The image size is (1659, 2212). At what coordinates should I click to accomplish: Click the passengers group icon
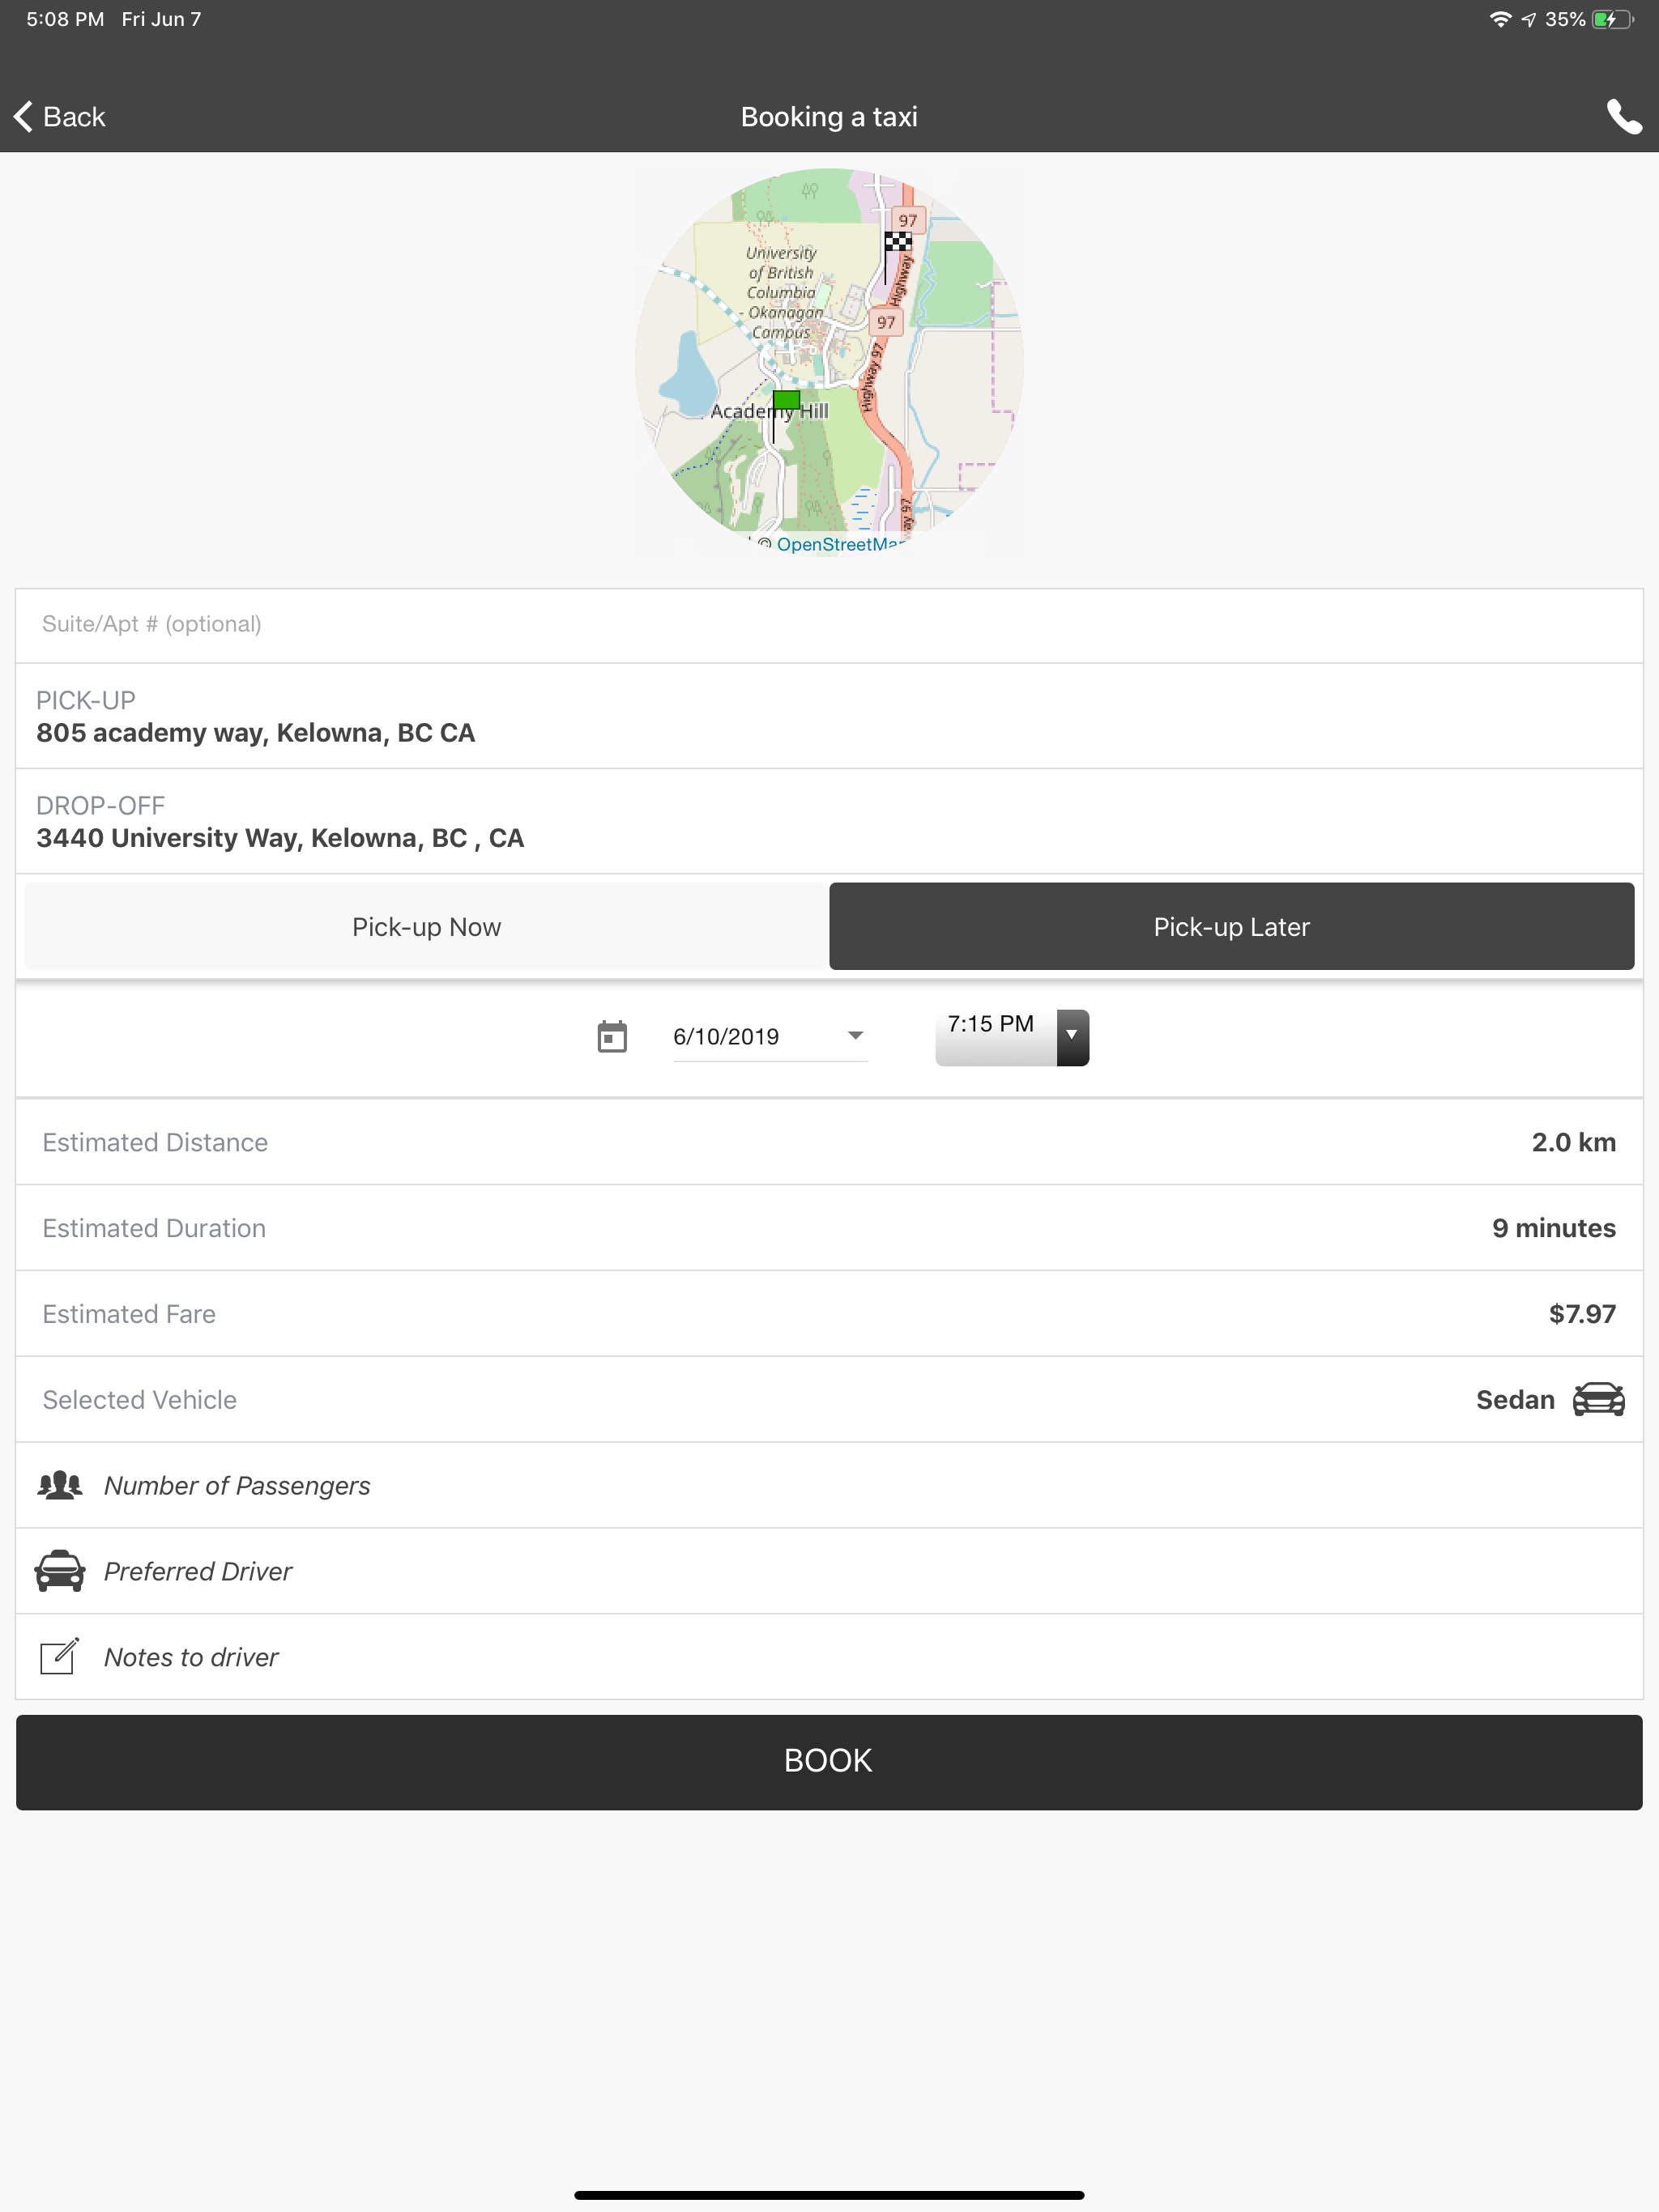coord(60,1485)
